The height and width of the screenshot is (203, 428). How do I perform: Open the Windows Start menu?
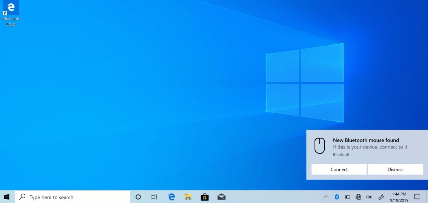pos(6,197)
